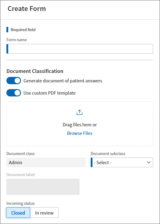Viewport: 160px width, 224px height.
Task: Click Generate document of patient answers label
Action: coord(63,81)
